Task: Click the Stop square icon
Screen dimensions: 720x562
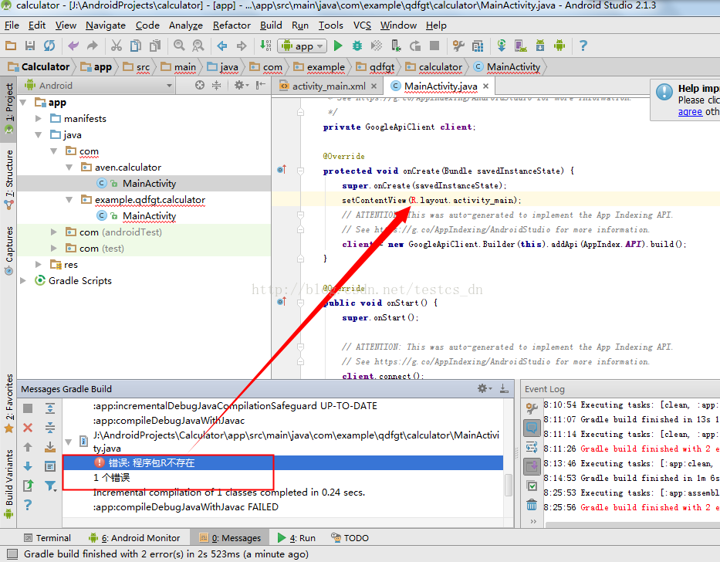Action: pyautogui.click(x=434, y=46)
